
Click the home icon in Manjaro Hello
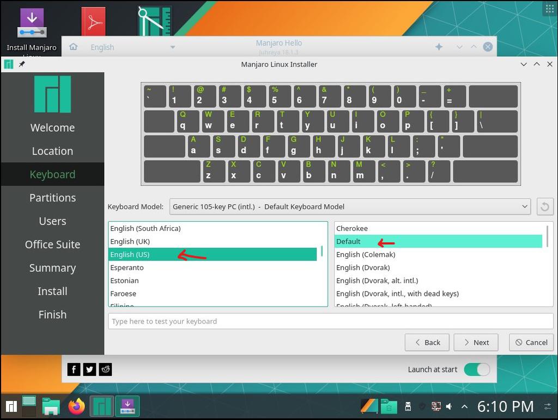coord(74,47)
